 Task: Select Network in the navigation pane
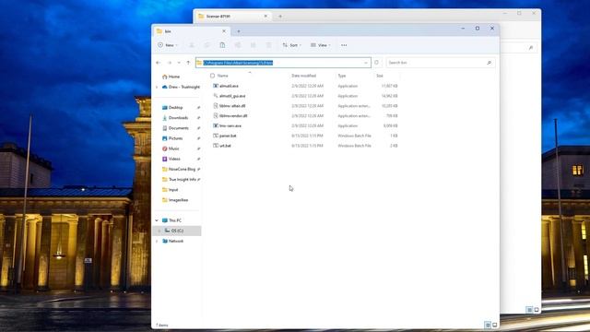pyautogui.click(x=176, y=241)
